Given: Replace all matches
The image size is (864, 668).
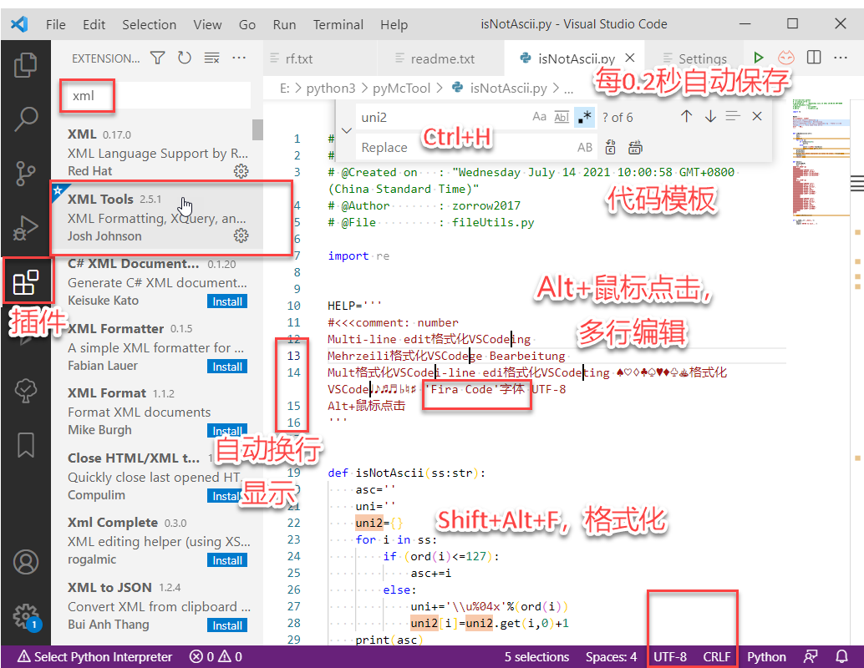Looking at the screenshot, I should (x=635, y=147).
